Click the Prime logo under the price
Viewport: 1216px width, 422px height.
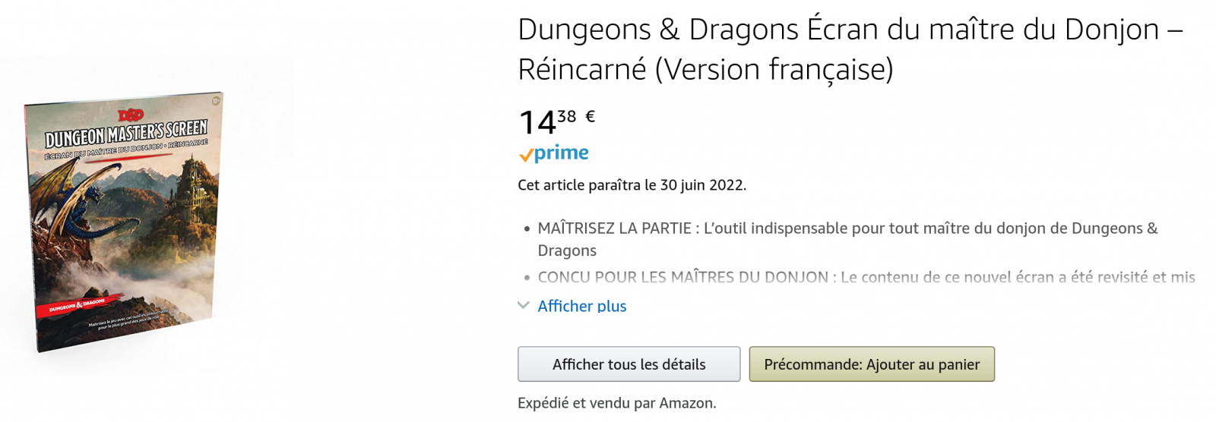click(560, 153)
